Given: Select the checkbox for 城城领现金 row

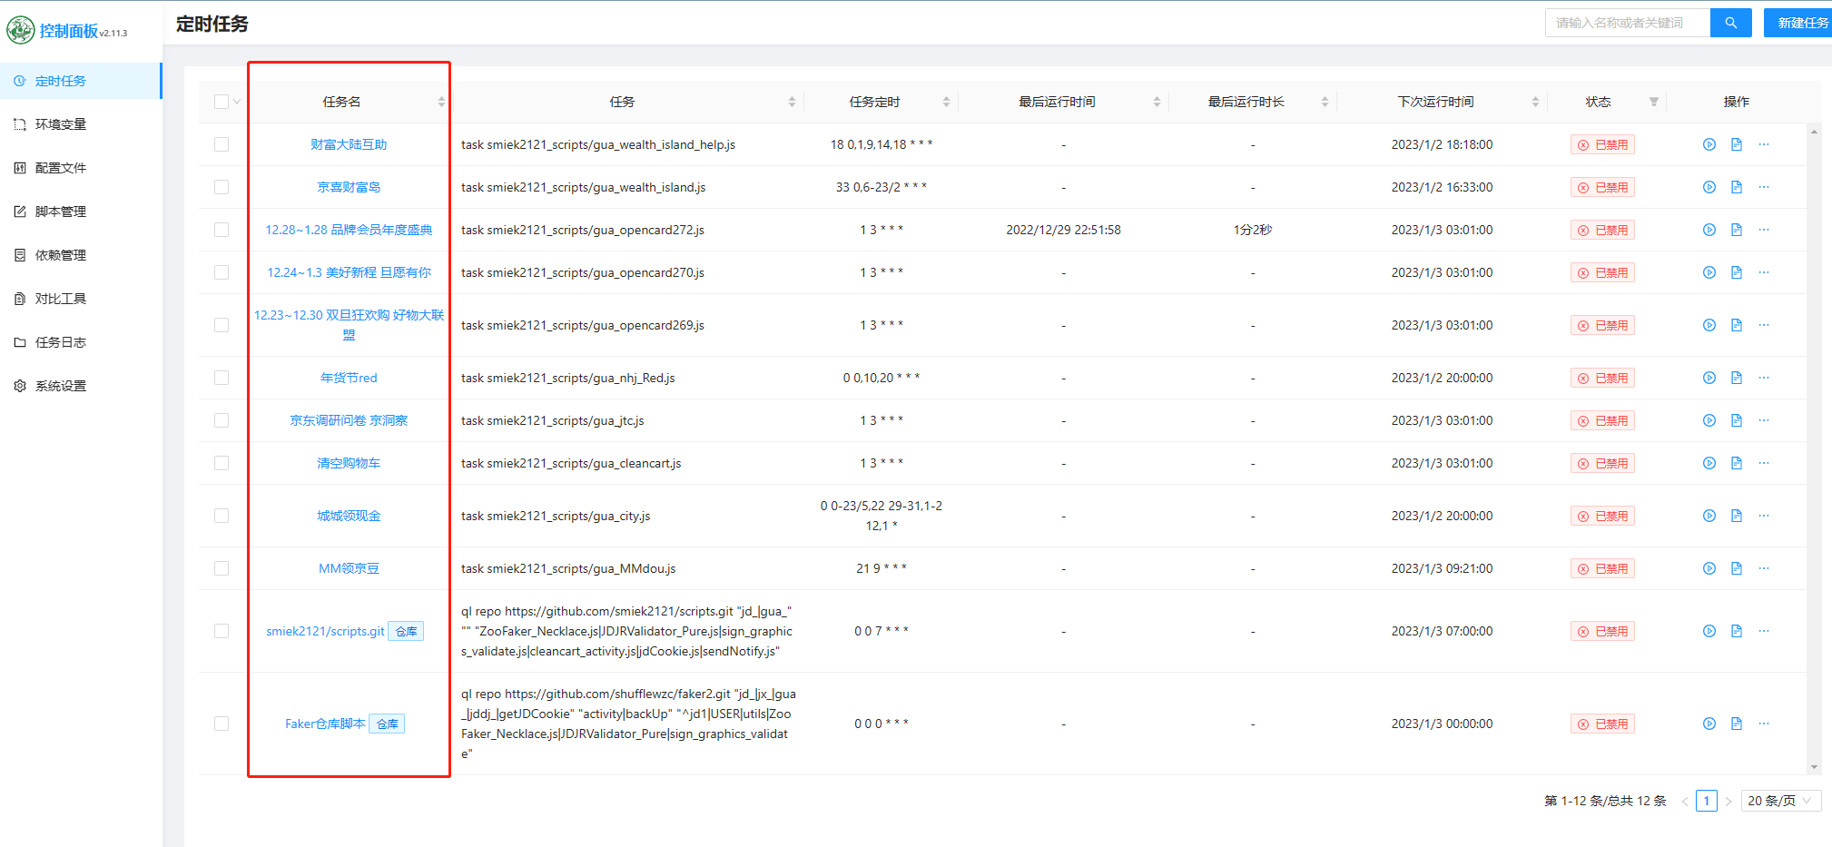Looking at the screenshot, I should pyautogui.click(x=222, y=516).
